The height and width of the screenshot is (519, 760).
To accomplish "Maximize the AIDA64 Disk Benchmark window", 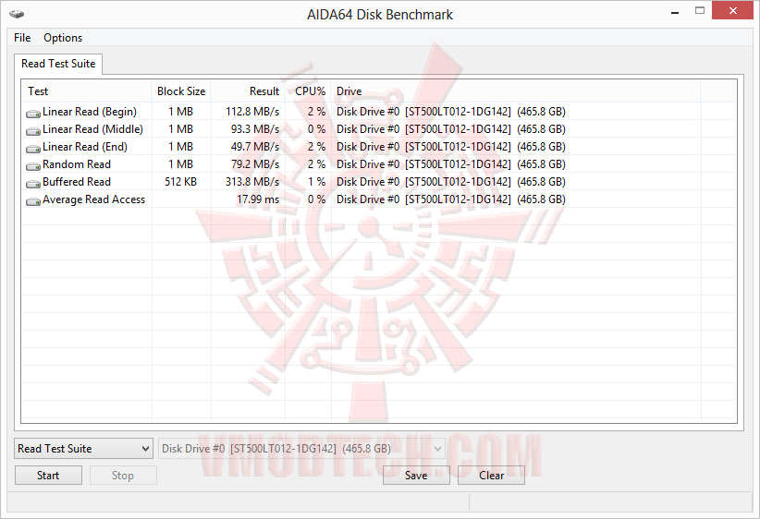I will 699,11.
